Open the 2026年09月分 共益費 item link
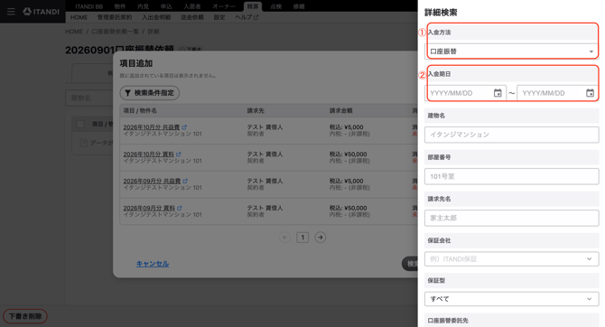This screenshot has height=327, width=605. tap(152, 181)
